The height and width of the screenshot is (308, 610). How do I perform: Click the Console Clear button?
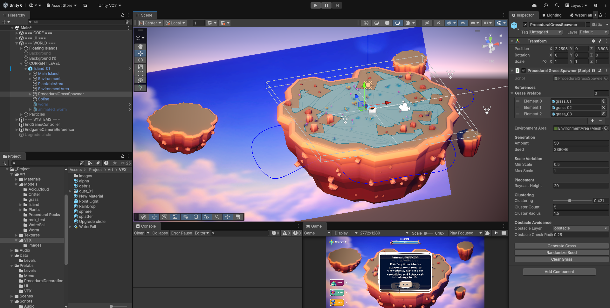139,233
